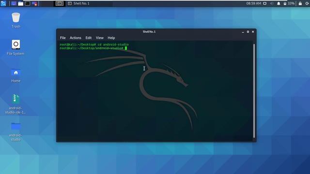Click the show desktop icon in the top panel

[14, 3]
